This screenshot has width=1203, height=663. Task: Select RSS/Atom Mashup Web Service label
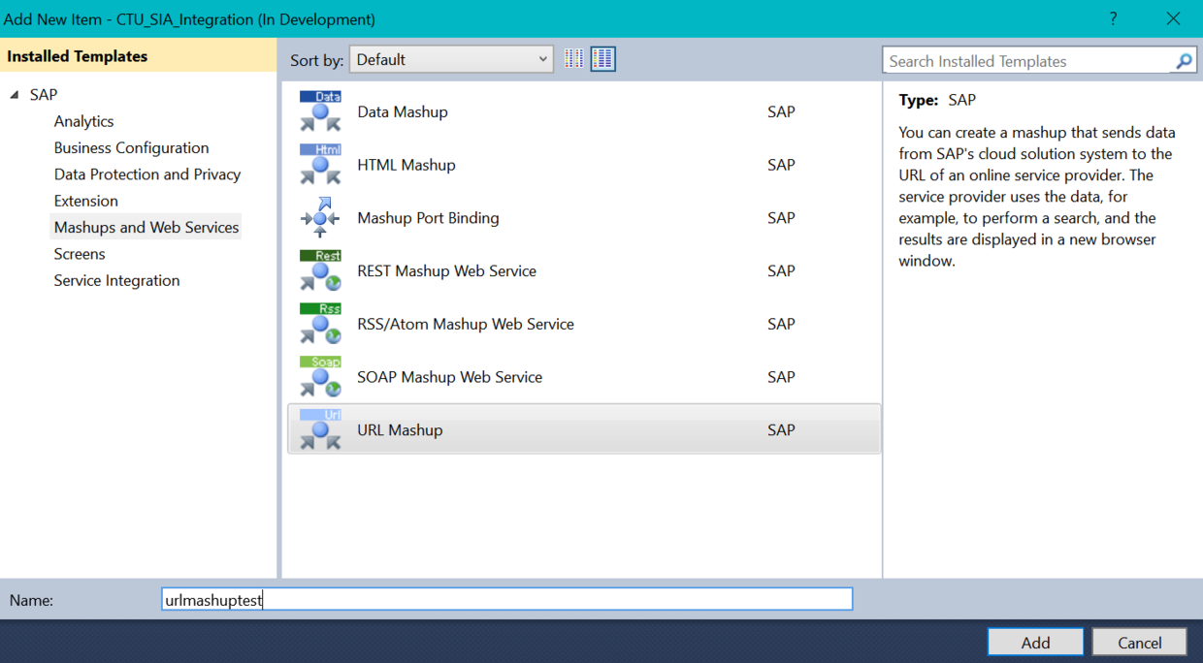[x=466, y=324]
